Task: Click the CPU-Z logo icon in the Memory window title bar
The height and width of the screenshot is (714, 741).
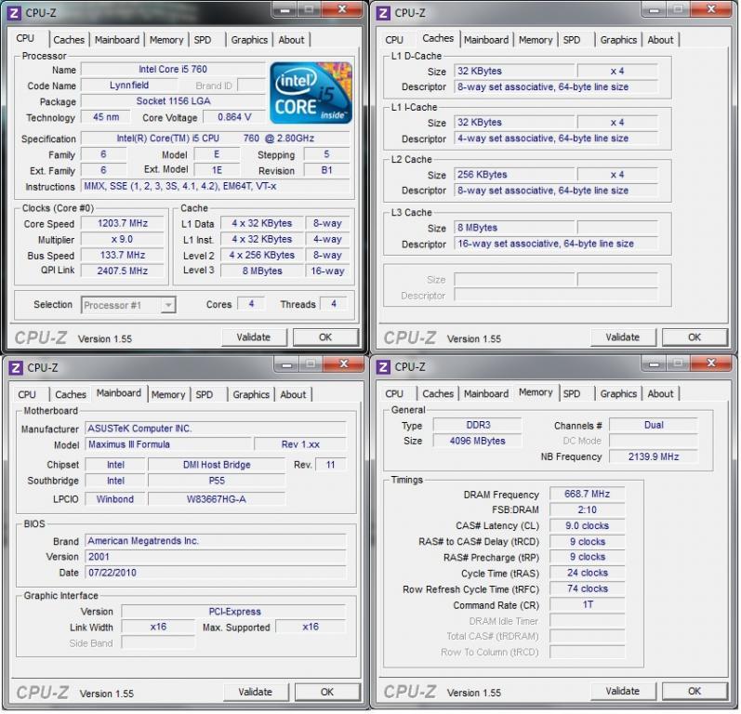Action: click(383, 366)
